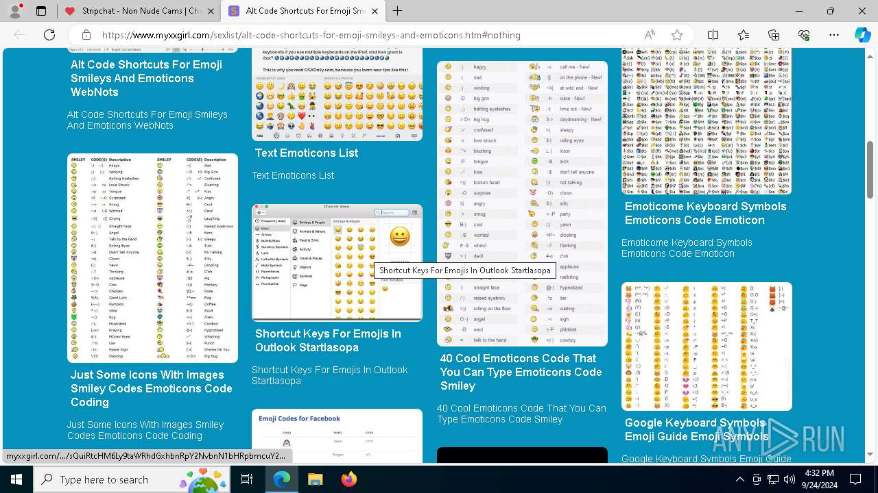Open Google Keyboard Symbols thumbnail
The height and width of the screenshot is (493, 878).
coord(707,346)
